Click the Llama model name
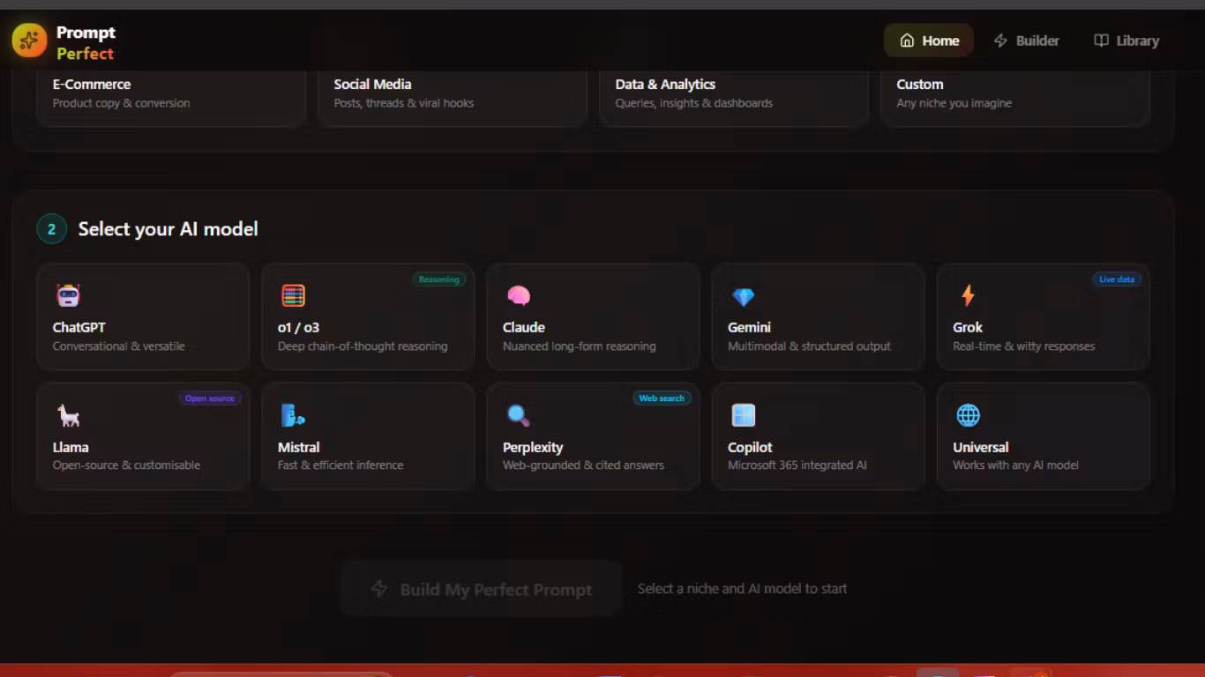 tap(71, 447)
